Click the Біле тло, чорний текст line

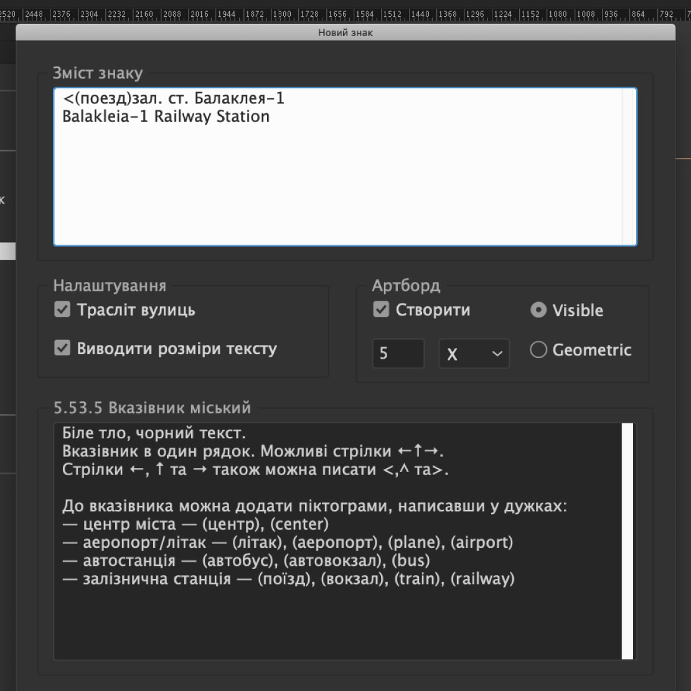click(149, 432)
